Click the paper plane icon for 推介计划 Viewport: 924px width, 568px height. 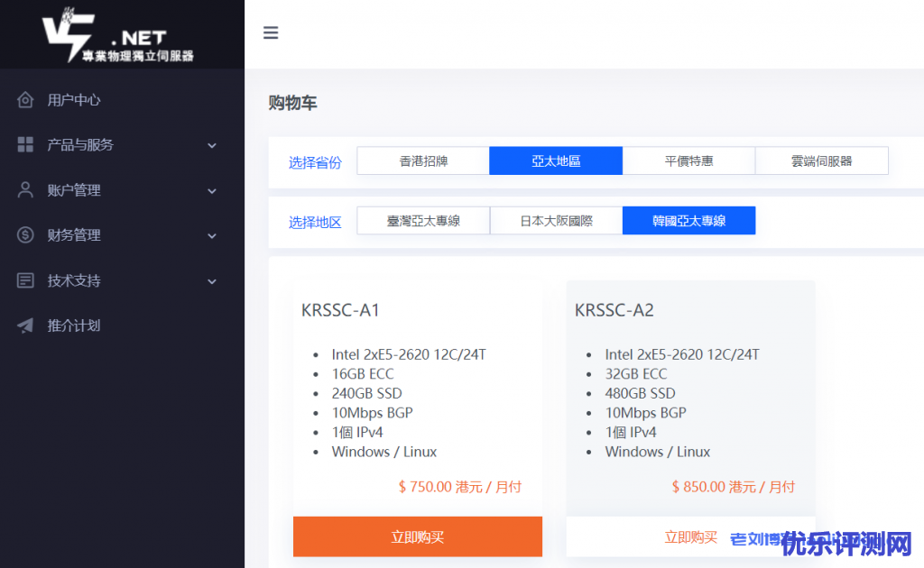25,325
